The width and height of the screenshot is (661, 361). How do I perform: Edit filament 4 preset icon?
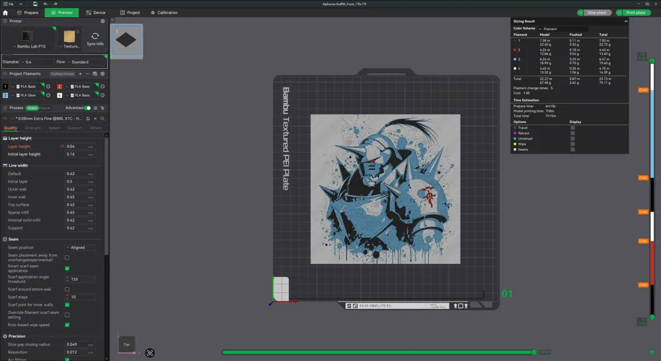click(x=102, y=95)
